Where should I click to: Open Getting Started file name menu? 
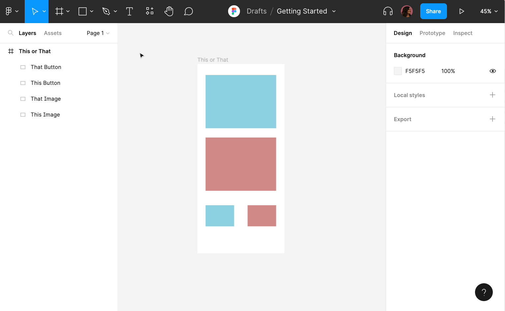click(x=306, y=11)
